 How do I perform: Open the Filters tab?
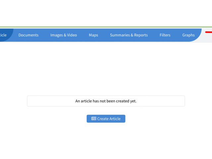(x=165, y=35)
